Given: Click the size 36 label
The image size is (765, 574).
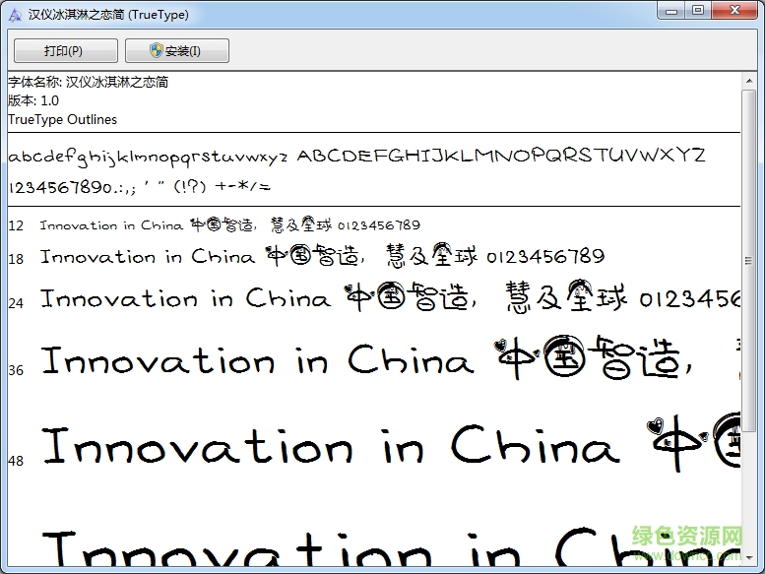Looking at the screenshot, I should click(16, 370).
